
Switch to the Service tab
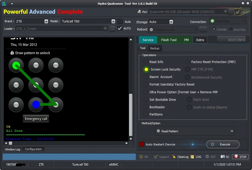148,40
